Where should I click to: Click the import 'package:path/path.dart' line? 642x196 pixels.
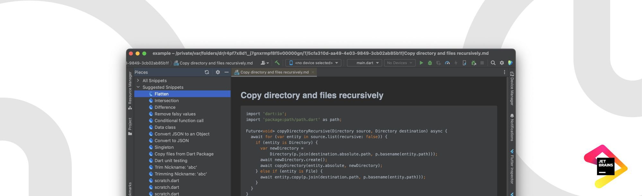coord(294,120)
